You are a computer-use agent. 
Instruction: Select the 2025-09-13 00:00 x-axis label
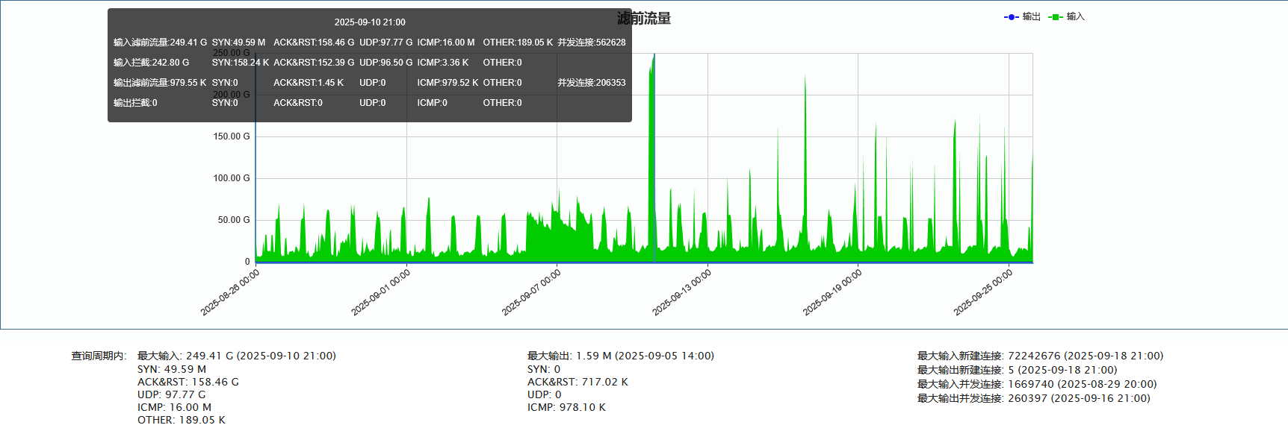(682, 292)
